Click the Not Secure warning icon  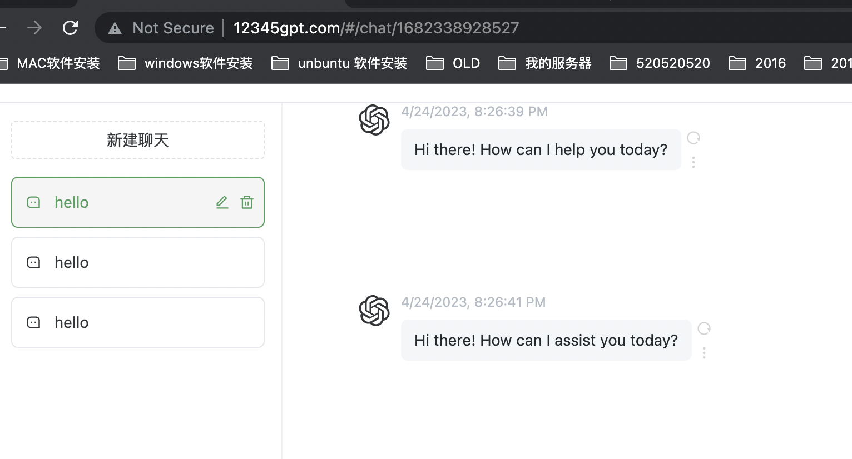pyautogui.click(x=115, y=28)
